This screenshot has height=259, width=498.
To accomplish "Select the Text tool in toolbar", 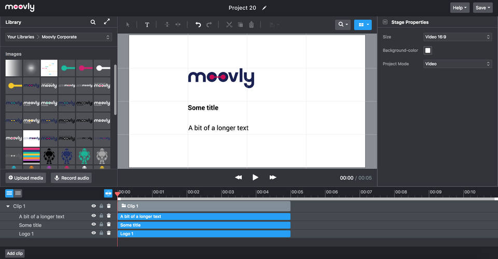I will (x=147, y=24).
